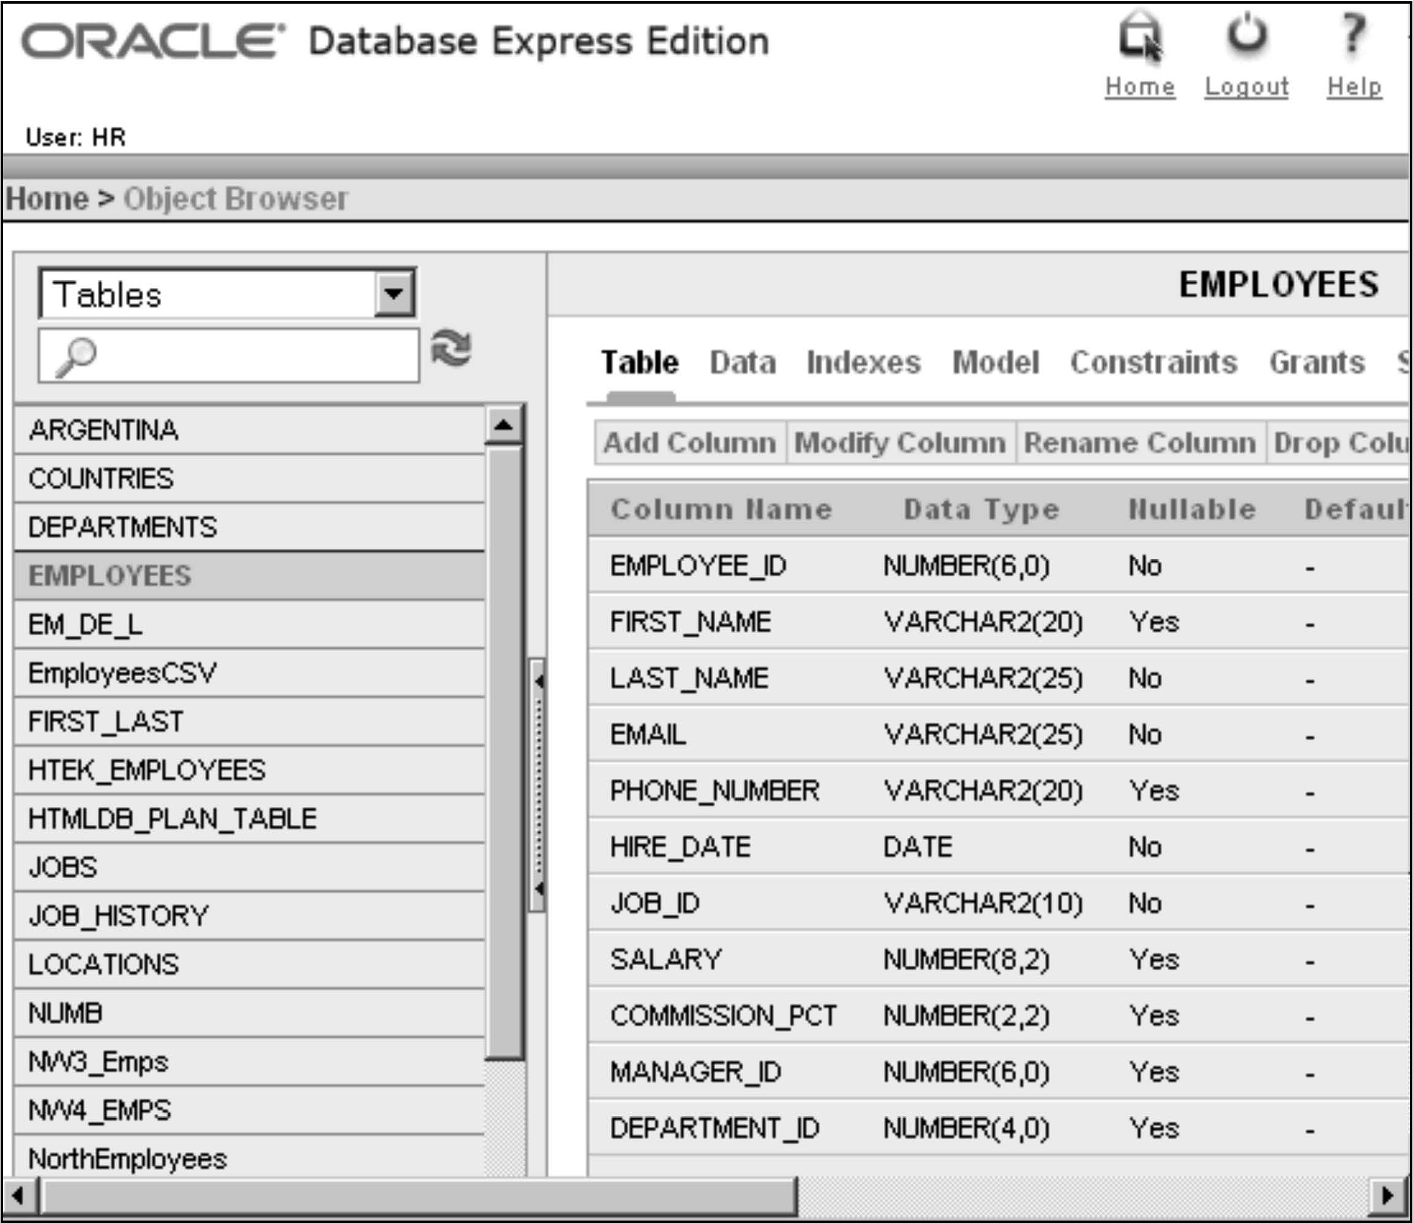Screen dimensions: 1413x1223
Task: Open the Tables object type dropdown
Action: click(x=394, y=294)
